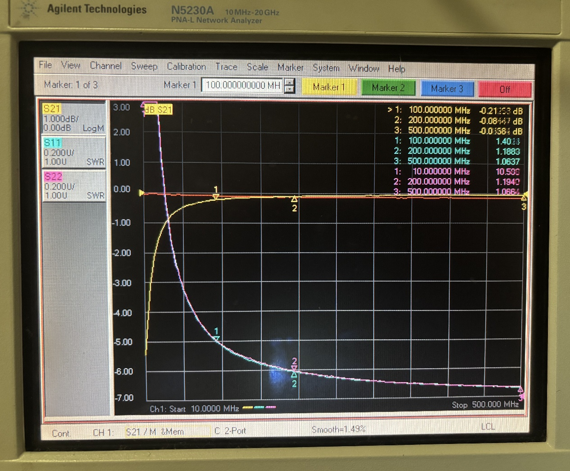Select the S22 SWR trace status panel
570x471 pixels.
pos(74,185)
